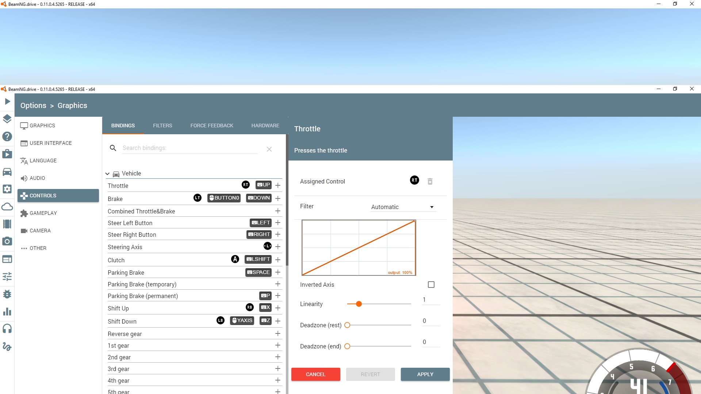
Task: Open the options sliders icon in sidebar
Action: pyautogui.click(x=7, y=277)
